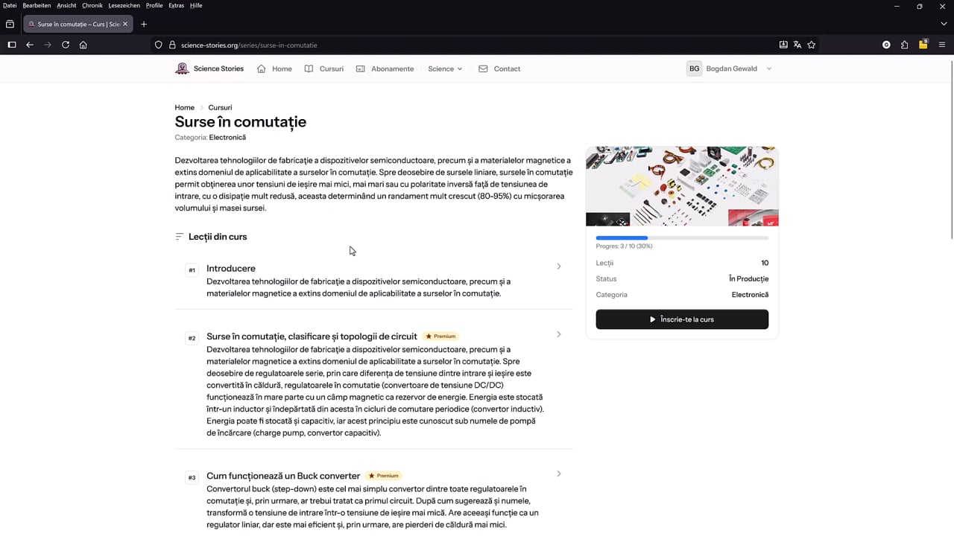This screenshot has height=536, width=954.
Task: Click the page vertical scrollbar
Action: coord(952,149)
